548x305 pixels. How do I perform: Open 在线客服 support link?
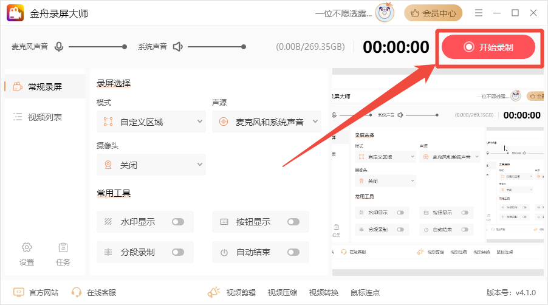click(x=101, y=292)
